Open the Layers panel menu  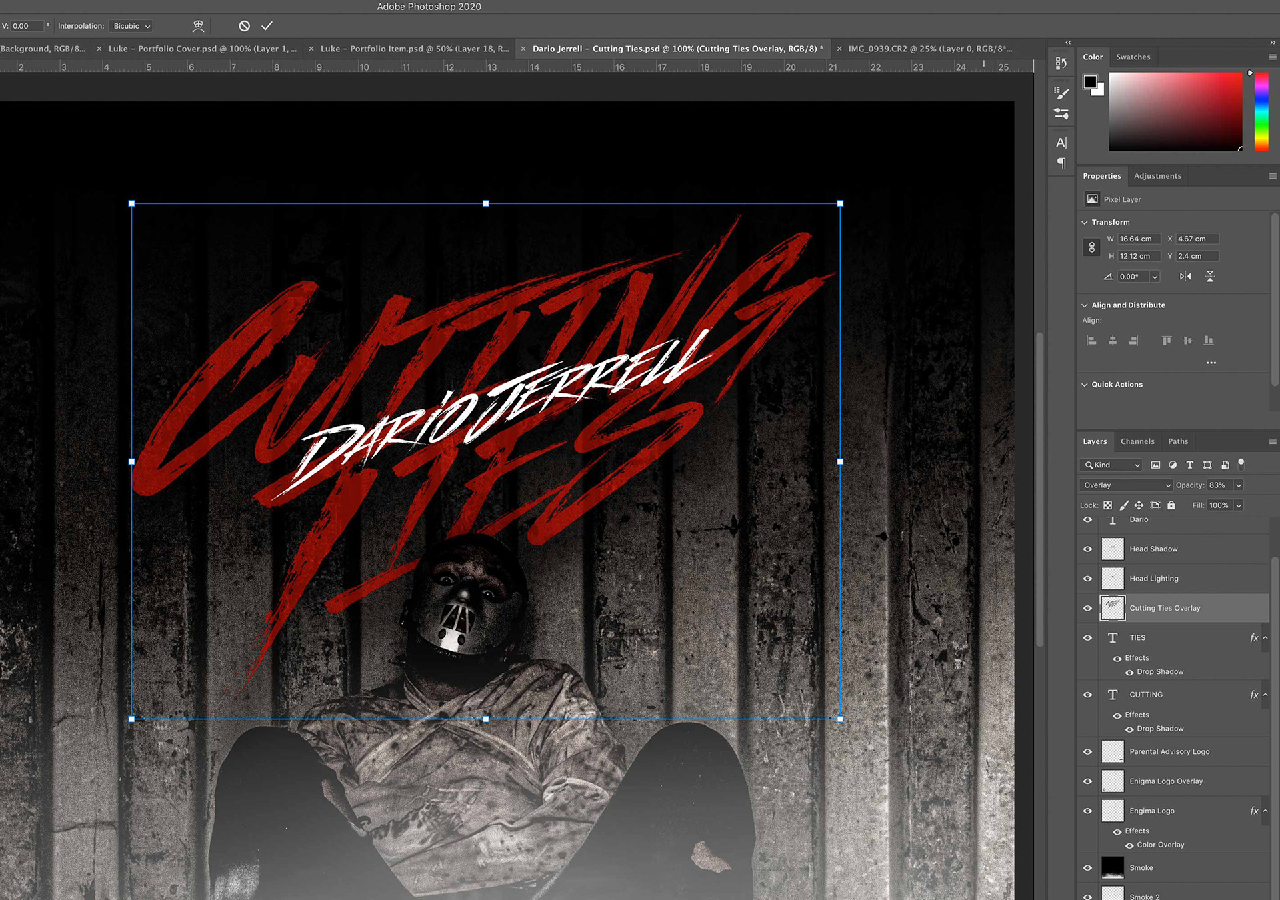[x=1272, y=441]
